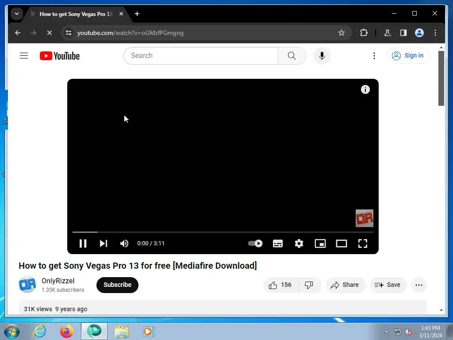Toggle the autoplay switch

[x=255, y=243]
